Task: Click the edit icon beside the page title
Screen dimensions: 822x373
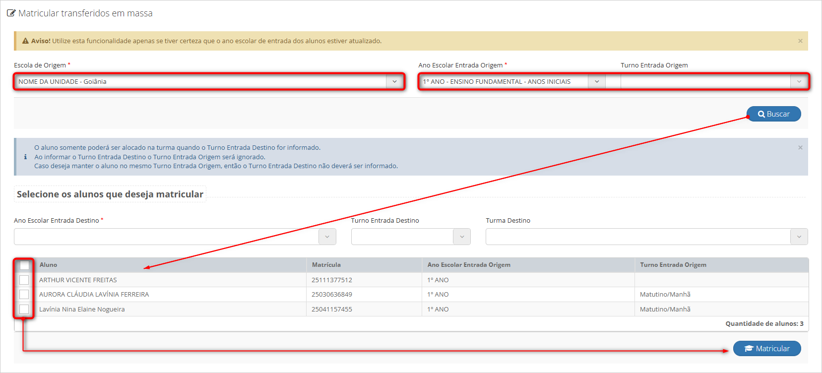Action: click(11, 13)
